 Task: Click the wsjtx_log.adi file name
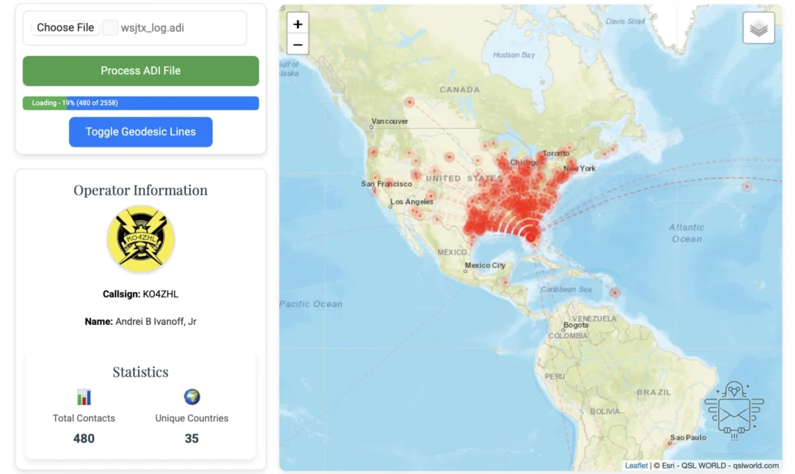(x=153, y=28)
